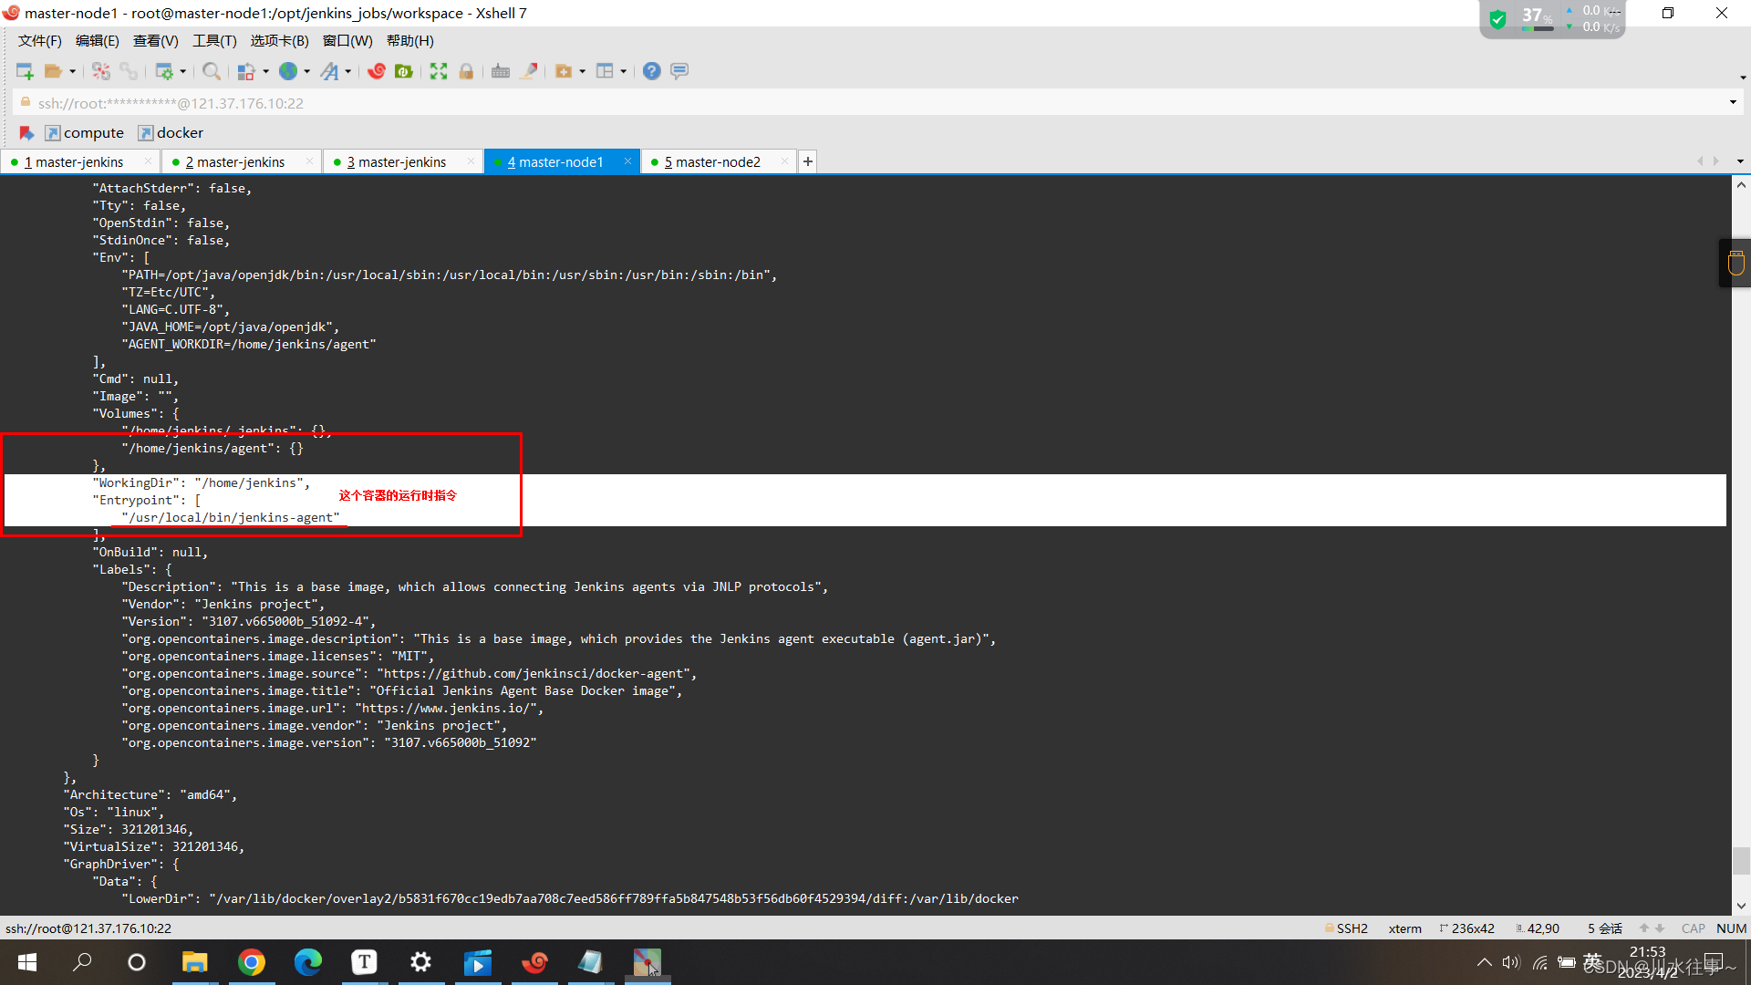Toggle the screen lock padlock icon

tap(466, 71)
